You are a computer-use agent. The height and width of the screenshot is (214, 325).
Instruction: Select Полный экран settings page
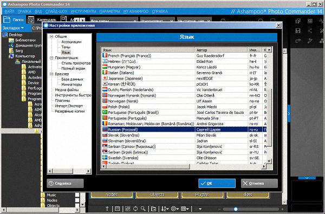(73, 68)
